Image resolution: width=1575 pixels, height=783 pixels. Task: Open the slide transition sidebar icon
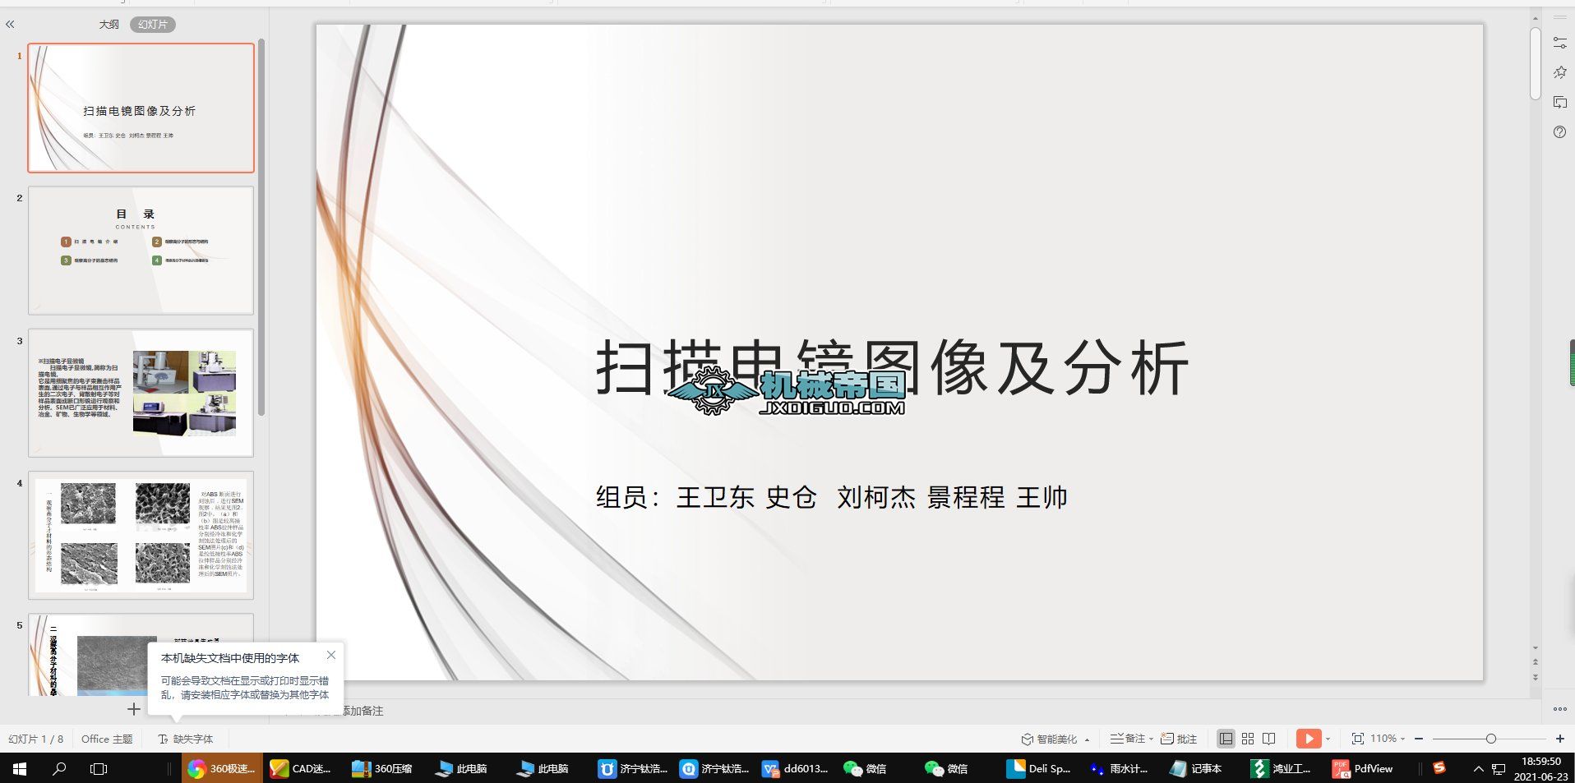[1559, 102]
